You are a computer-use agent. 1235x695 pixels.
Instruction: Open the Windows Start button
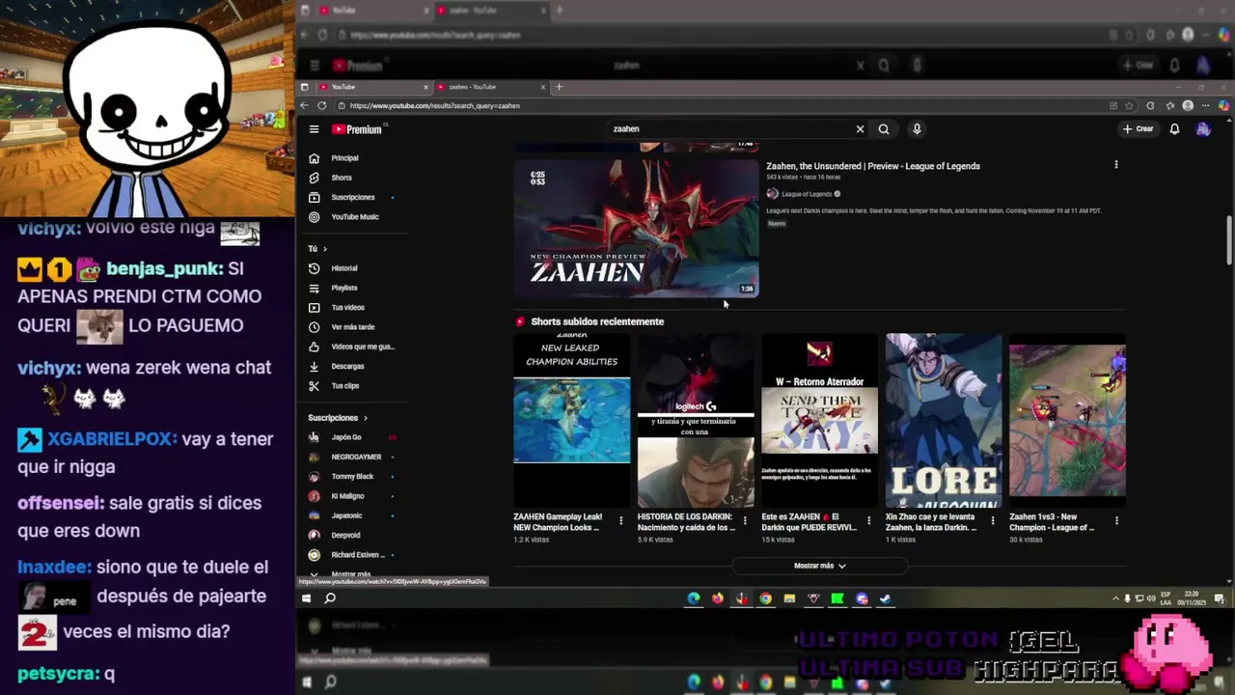306,598
